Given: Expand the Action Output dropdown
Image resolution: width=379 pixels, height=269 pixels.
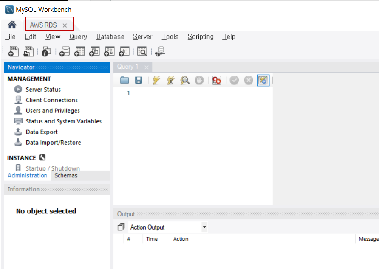Looking at the screenshot, I should click(x=204, y=227).
